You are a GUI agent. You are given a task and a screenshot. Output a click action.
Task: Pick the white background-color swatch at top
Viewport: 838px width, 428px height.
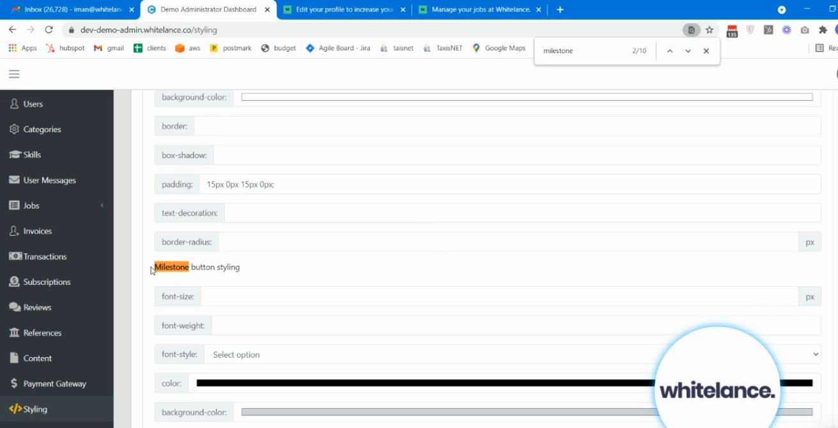527,97
